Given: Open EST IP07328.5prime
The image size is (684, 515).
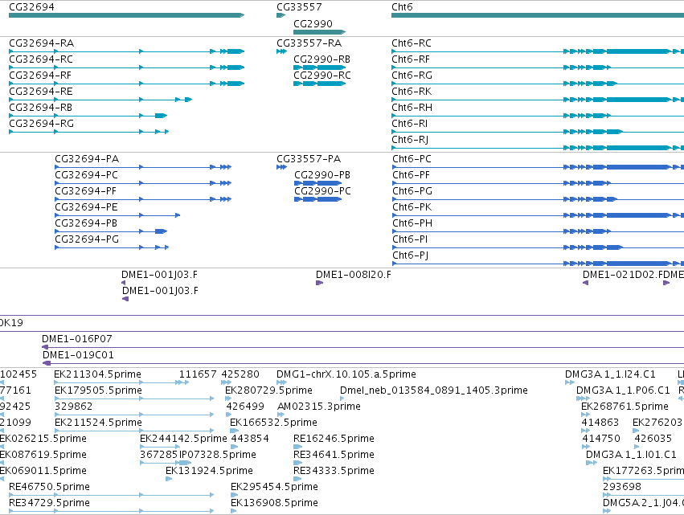Looking at the screenshot, I should click(185, 463).
